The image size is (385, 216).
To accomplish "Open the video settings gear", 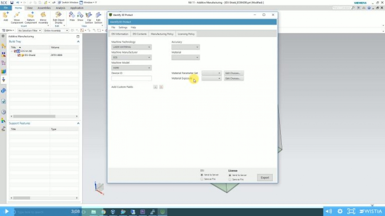I will (x=340, y=211).
